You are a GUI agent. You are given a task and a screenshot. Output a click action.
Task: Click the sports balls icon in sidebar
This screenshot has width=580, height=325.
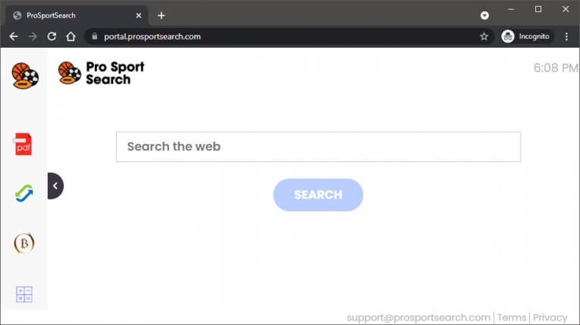click(24, 75)
